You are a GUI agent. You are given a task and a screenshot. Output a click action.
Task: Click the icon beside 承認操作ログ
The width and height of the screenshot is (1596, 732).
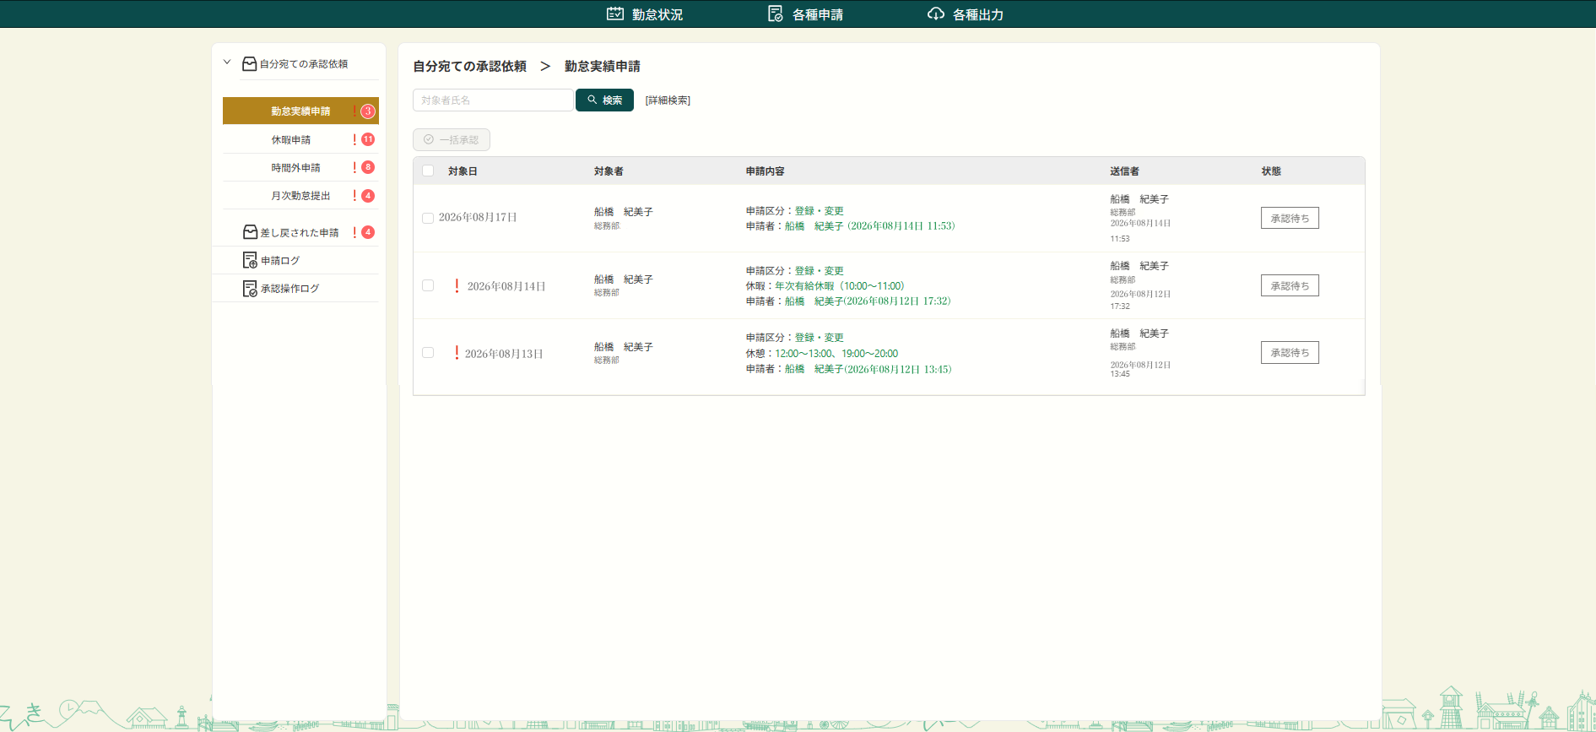(x=250, y=289)
